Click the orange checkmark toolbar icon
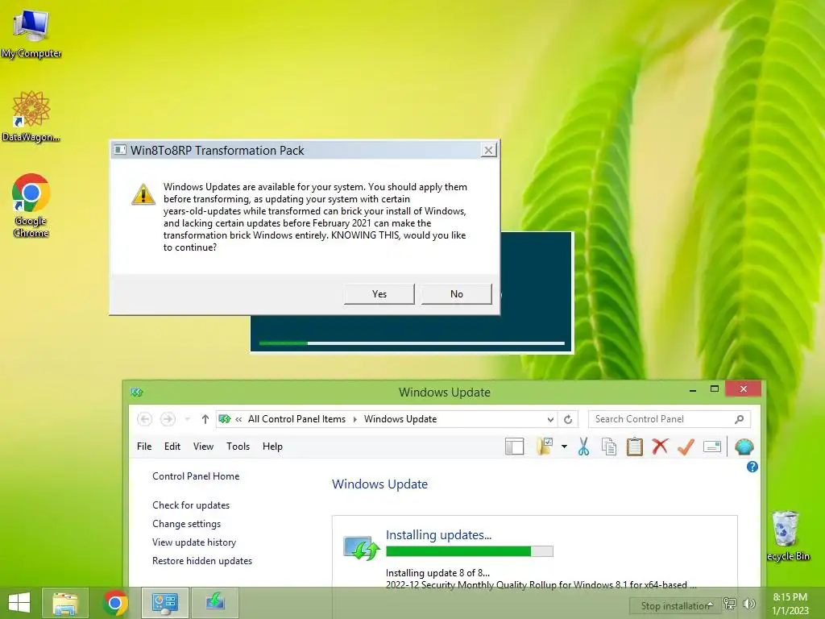825x619 pixels. point(686,447)
